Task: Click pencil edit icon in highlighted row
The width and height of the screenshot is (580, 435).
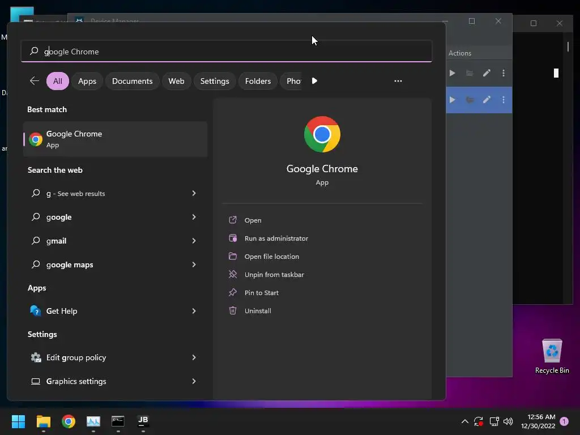Action: [x=487, y=100]
